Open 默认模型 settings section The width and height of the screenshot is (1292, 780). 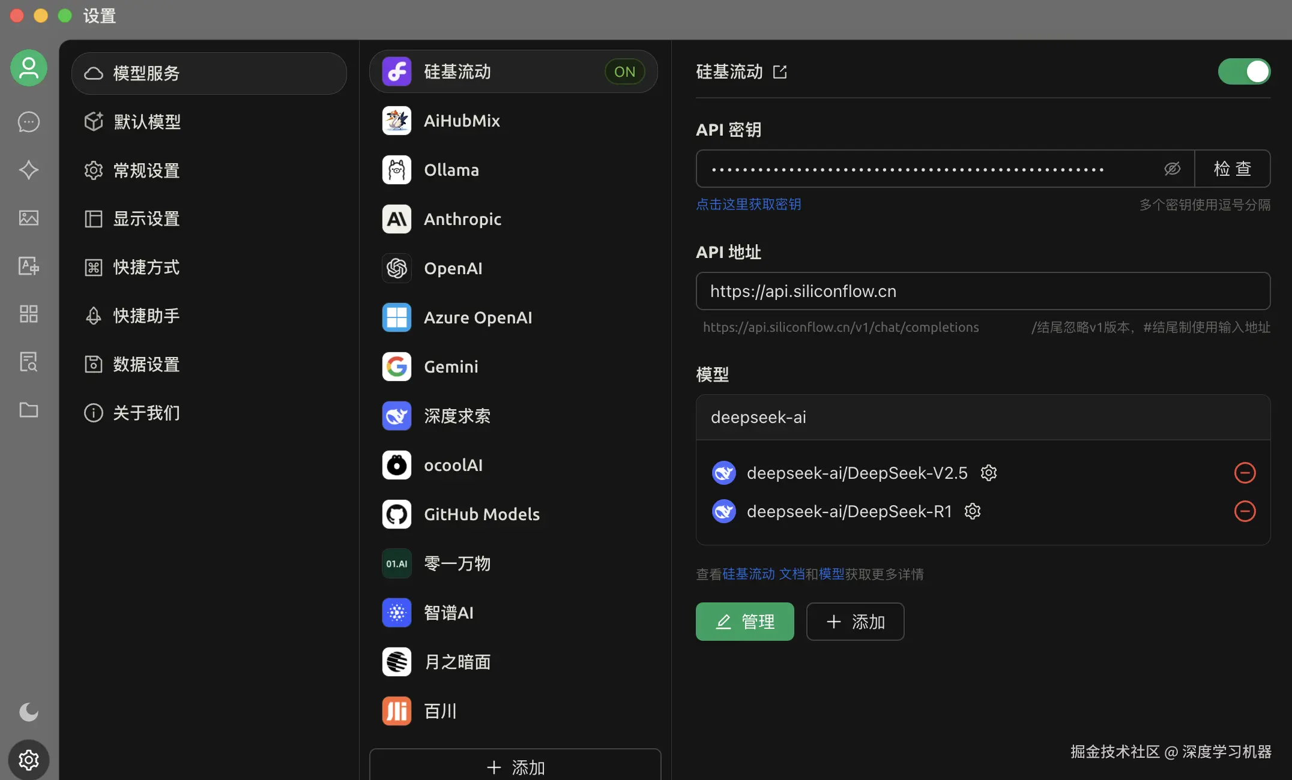pos(209,122)
